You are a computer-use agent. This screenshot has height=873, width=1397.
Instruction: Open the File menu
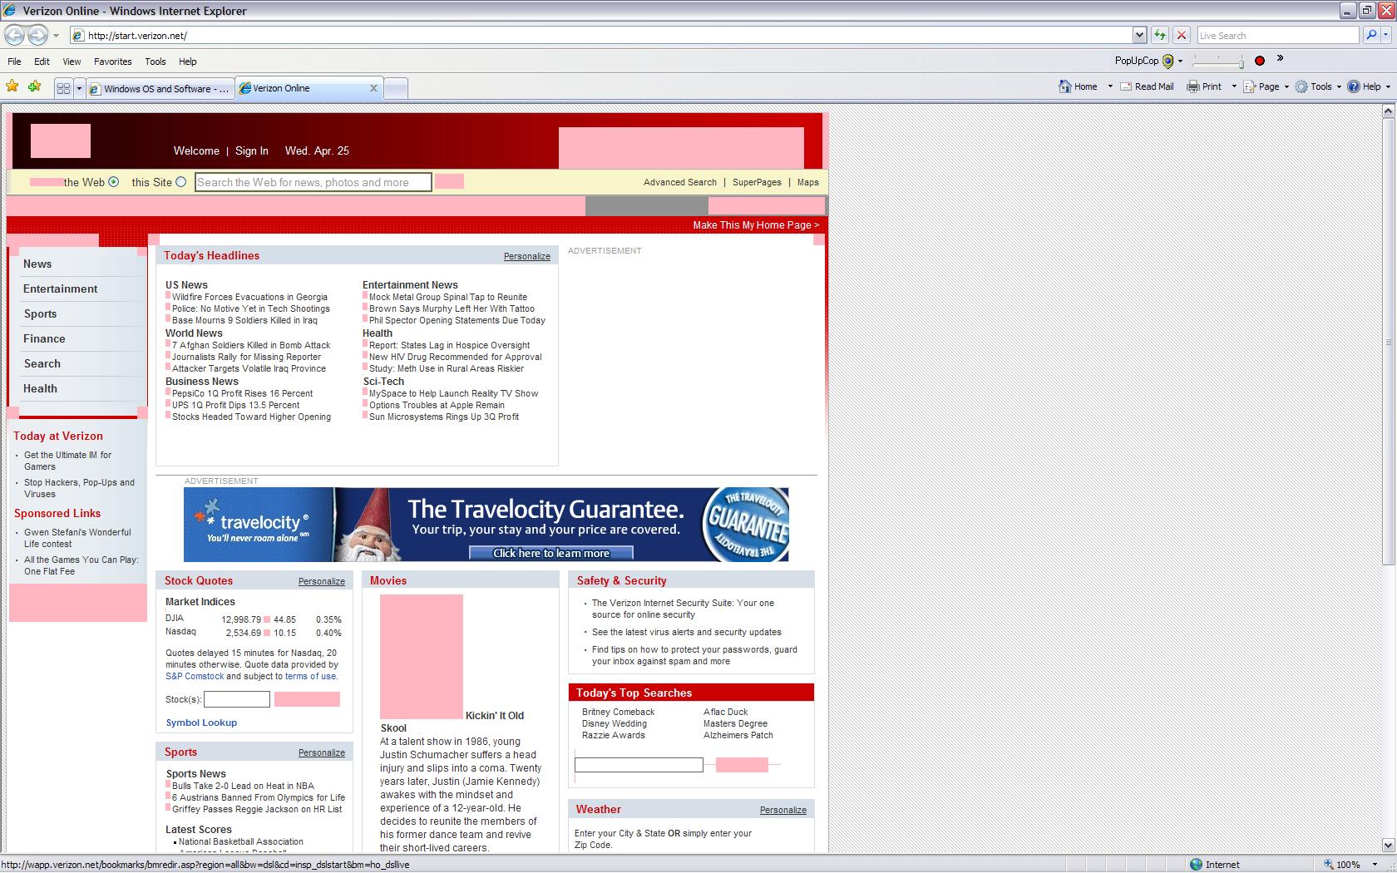click(14, 62)
